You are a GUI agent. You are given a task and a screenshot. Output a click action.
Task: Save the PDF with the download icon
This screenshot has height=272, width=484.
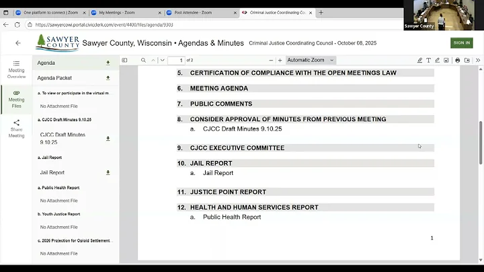coord(467,61)
